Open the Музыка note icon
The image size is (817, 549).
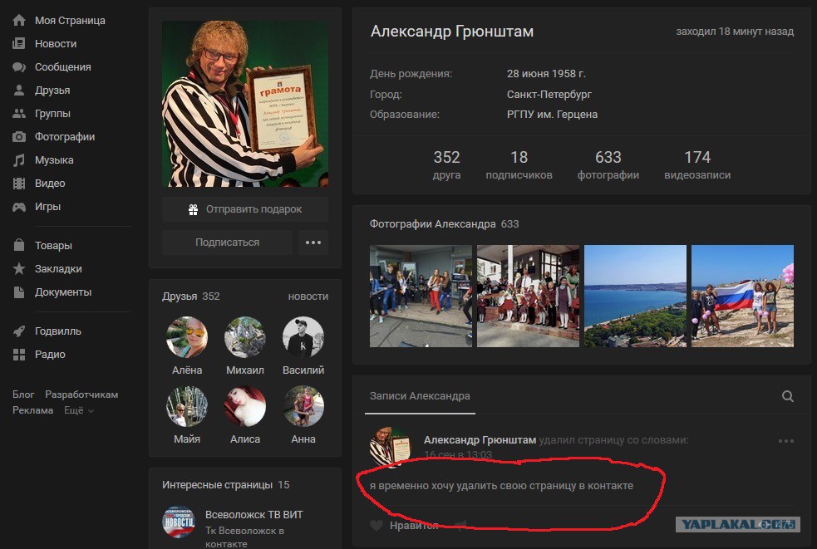[x=19, y=160]
